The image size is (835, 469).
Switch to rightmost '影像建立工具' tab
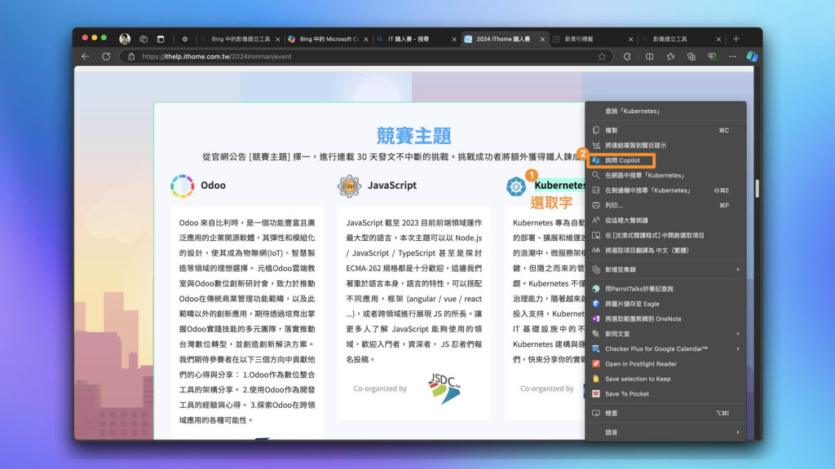(681, 39)
